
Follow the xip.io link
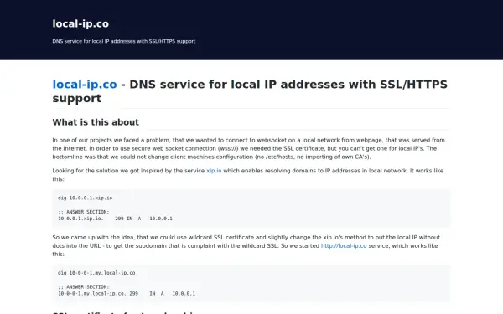[214, 171]
